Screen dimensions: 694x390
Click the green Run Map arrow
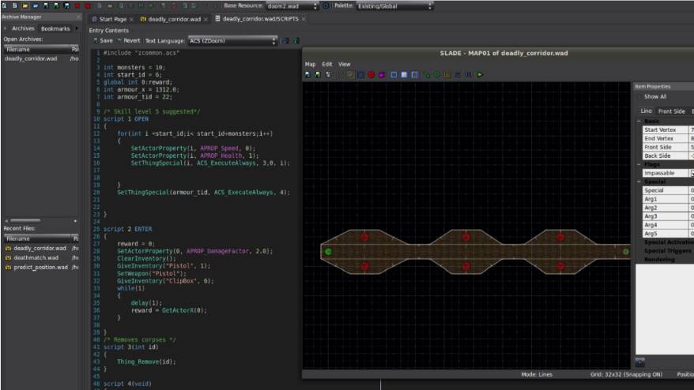(x=479, y=75)
